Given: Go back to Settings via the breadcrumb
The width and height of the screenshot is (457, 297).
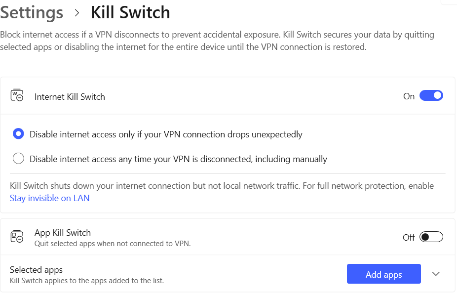Looking at the screenshot, I should click(32, 13).
